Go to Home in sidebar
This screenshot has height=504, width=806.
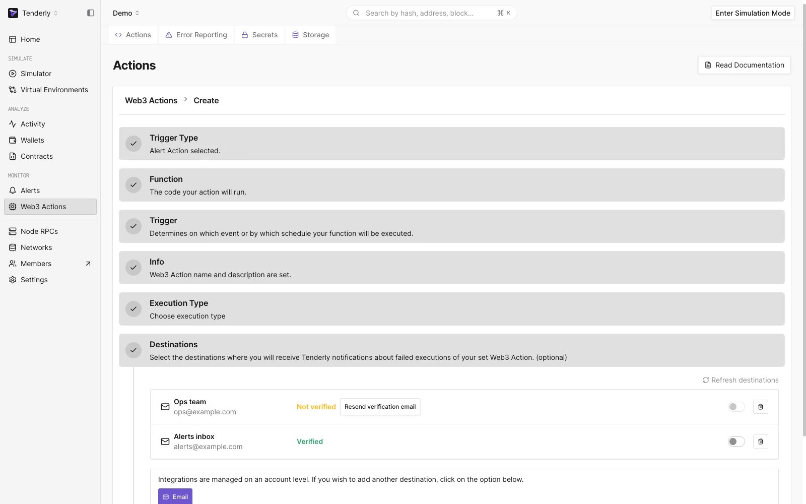coord(50,39)
